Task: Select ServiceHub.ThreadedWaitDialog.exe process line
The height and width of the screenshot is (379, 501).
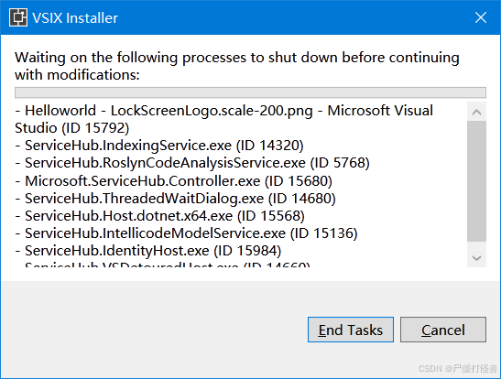Action: coord(175,199)
